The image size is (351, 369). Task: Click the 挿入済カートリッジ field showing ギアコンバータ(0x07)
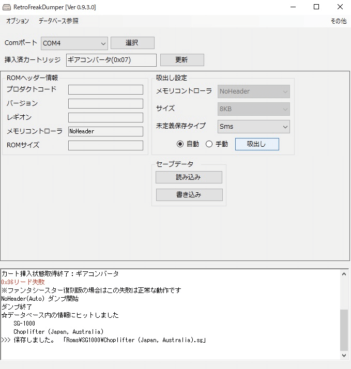pyautogui.click(x=111, y=60)
